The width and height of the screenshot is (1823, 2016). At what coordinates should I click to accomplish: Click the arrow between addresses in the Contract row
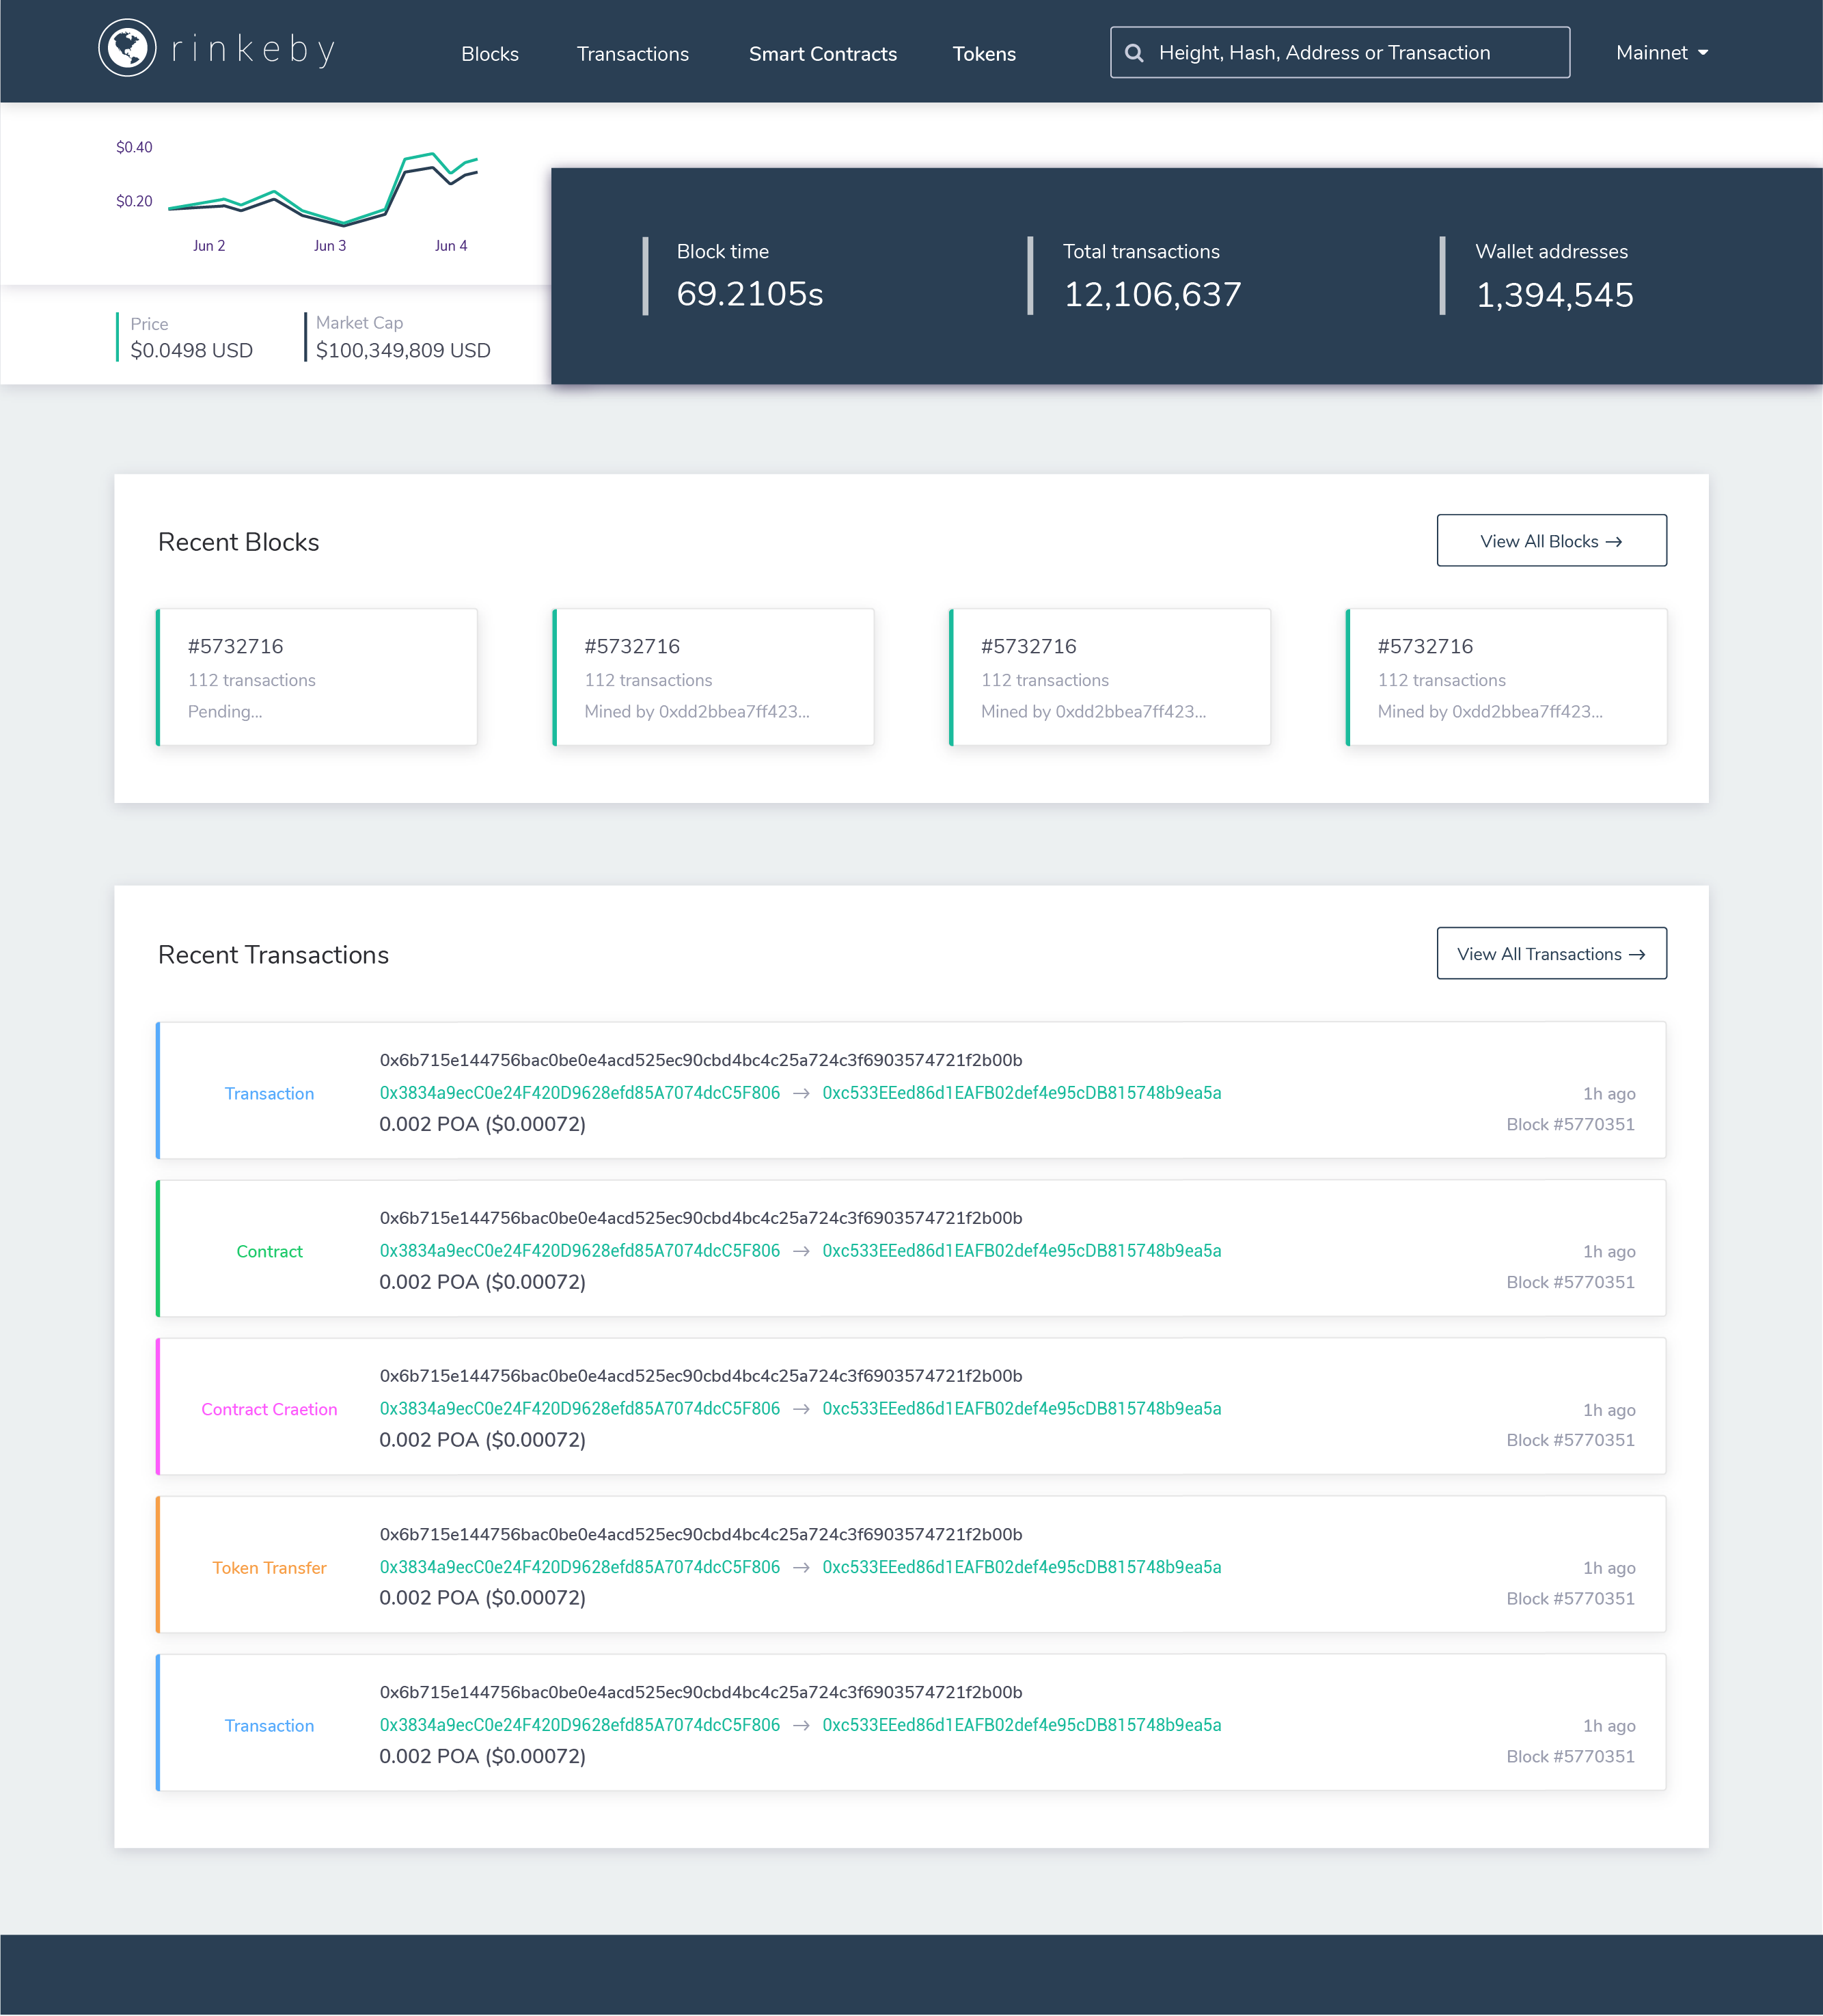coord(801,1250)
